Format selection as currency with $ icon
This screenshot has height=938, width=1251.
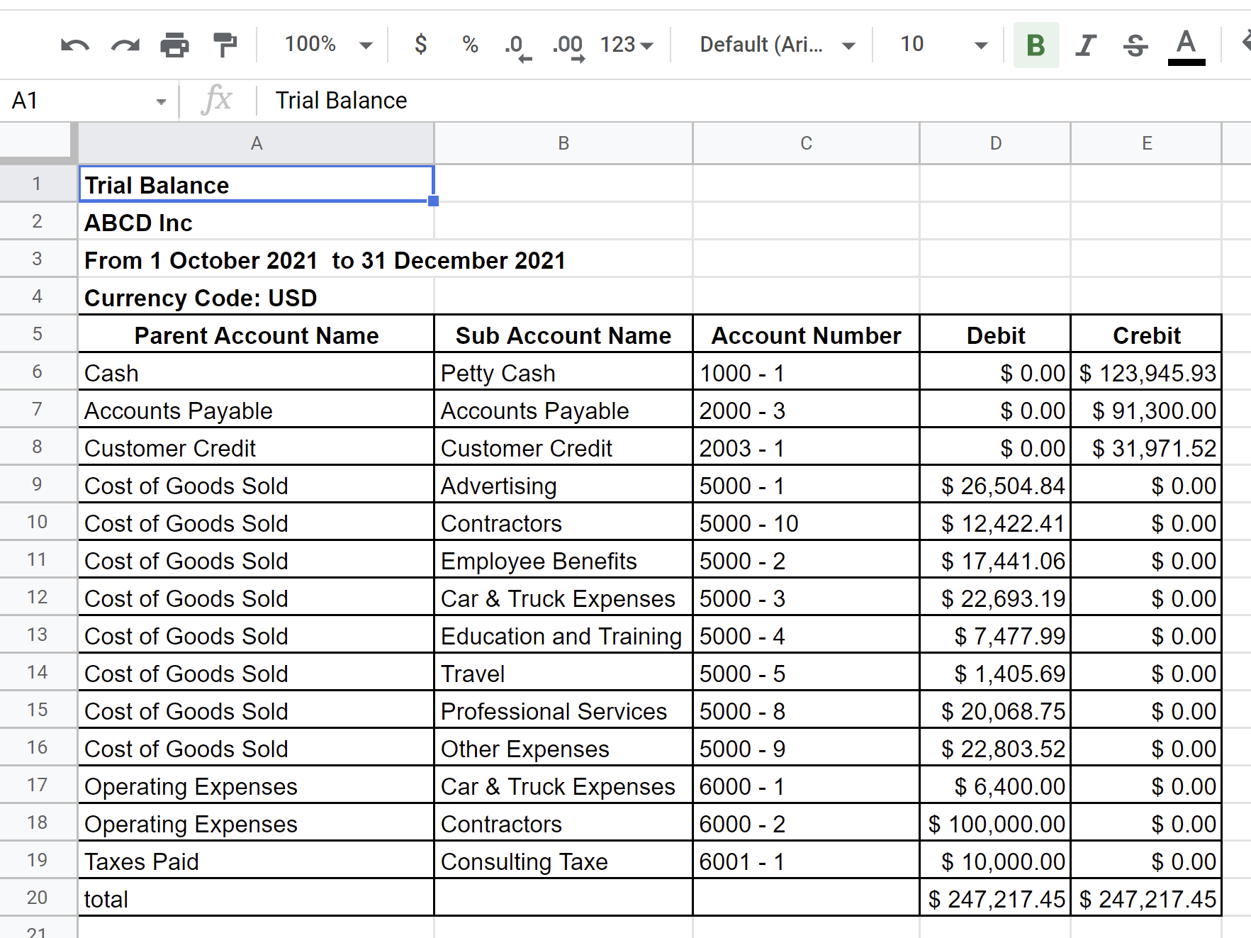[420, 45]
